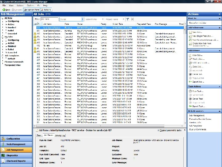Open the Project name filter dropdown
The width and height of the screenshot is (222, 167).
click(123, 19)
